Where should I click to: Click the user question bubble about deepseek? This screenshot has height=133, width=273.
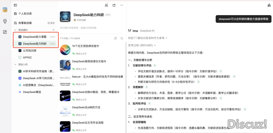point(243,19)
